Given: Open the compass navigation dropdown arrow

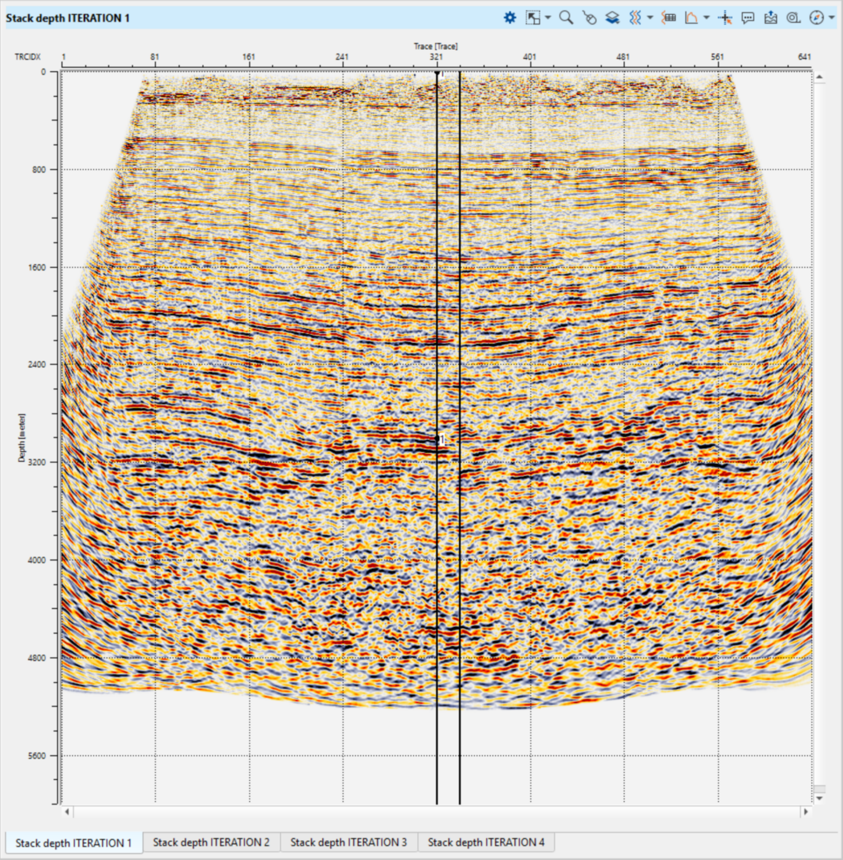Looking at the screenshot, I should [832, 18].
